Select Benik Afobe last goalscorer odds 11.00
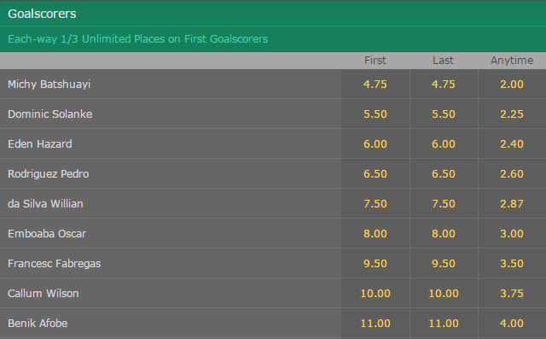 point(444,324)
